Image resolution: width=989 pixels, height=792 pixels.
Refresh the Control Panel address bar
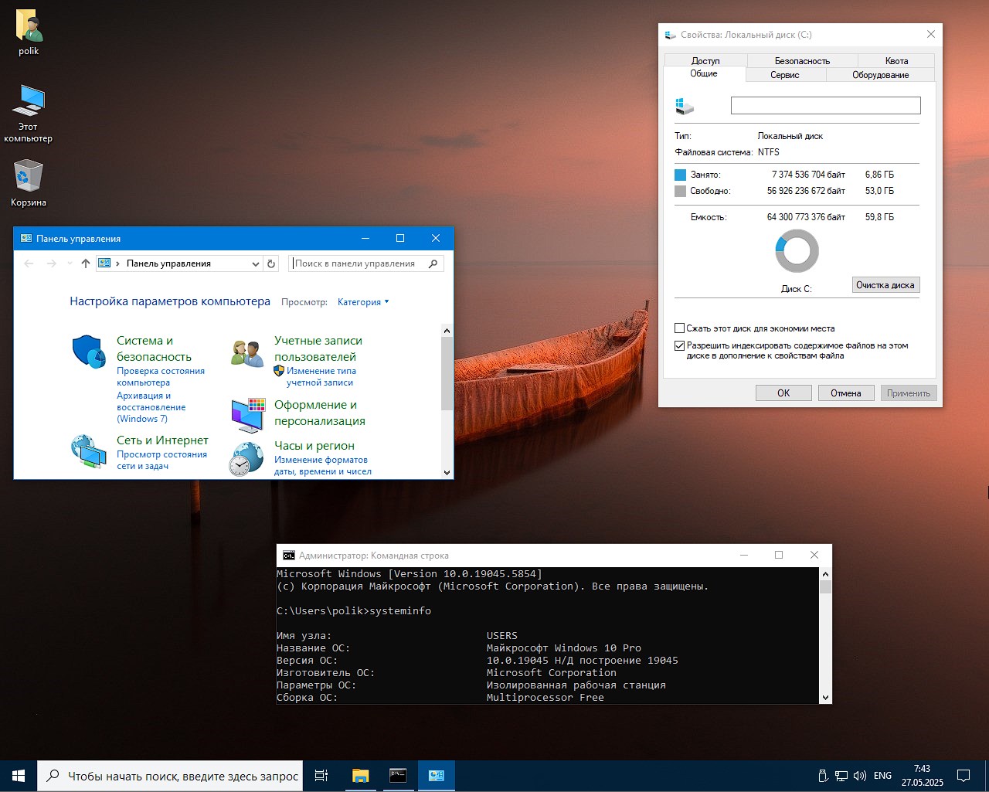point(271,263)
